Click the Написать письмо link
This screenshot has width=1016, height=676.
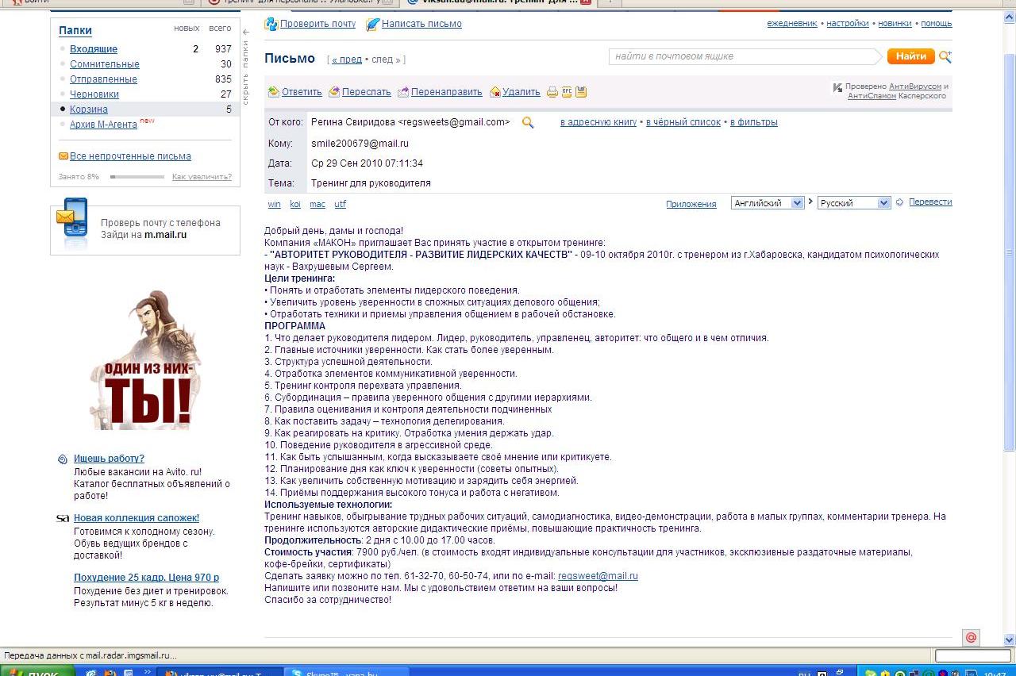[x=421, y=24]
